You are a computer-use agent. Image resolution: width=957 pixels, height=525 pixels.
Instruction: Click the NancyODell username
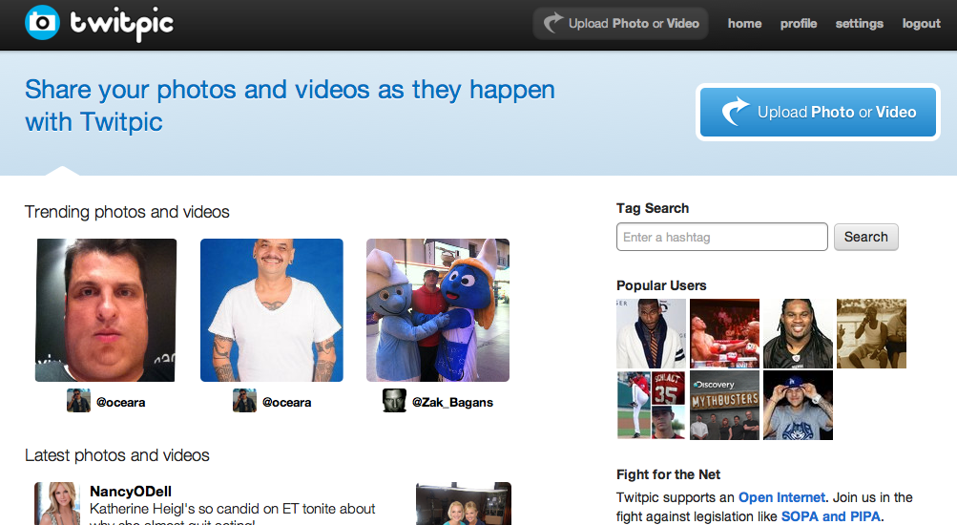(131, 492)
